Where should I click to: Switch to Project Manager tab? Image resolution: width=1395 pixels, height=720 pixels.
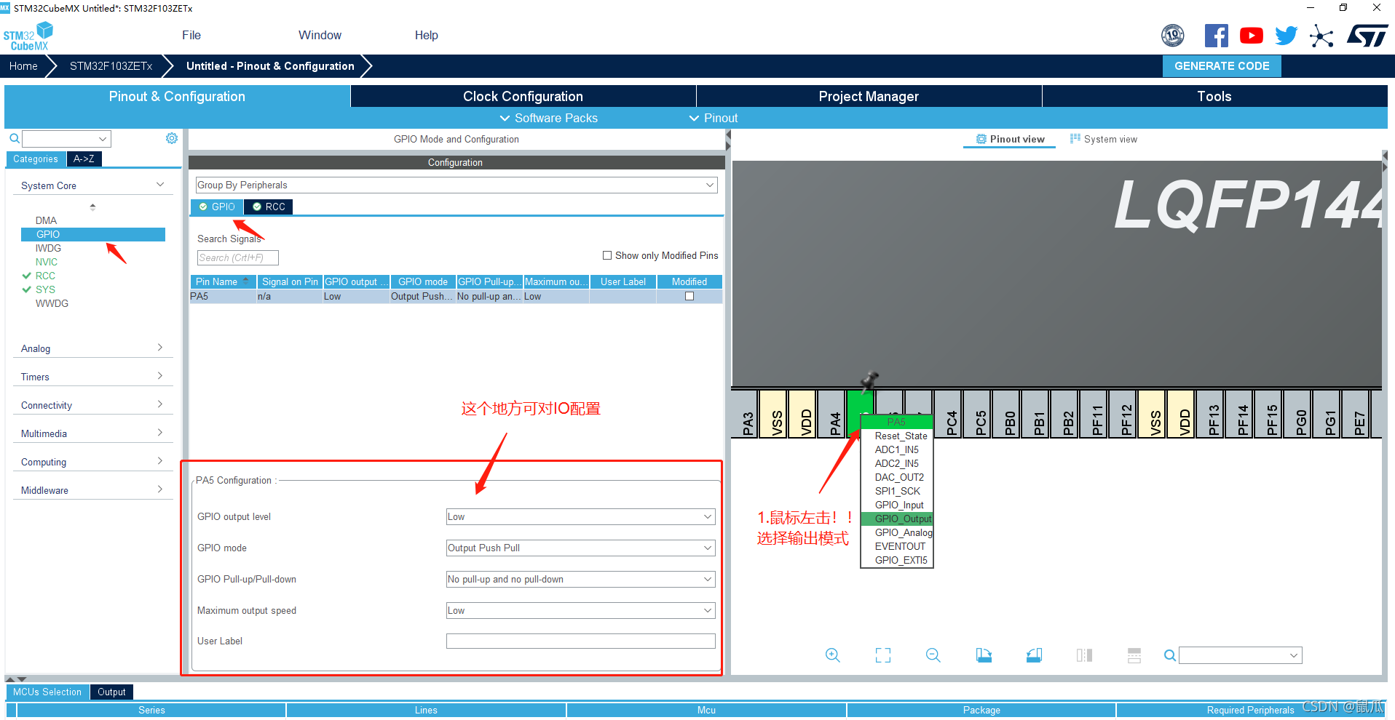click(869, 96)
